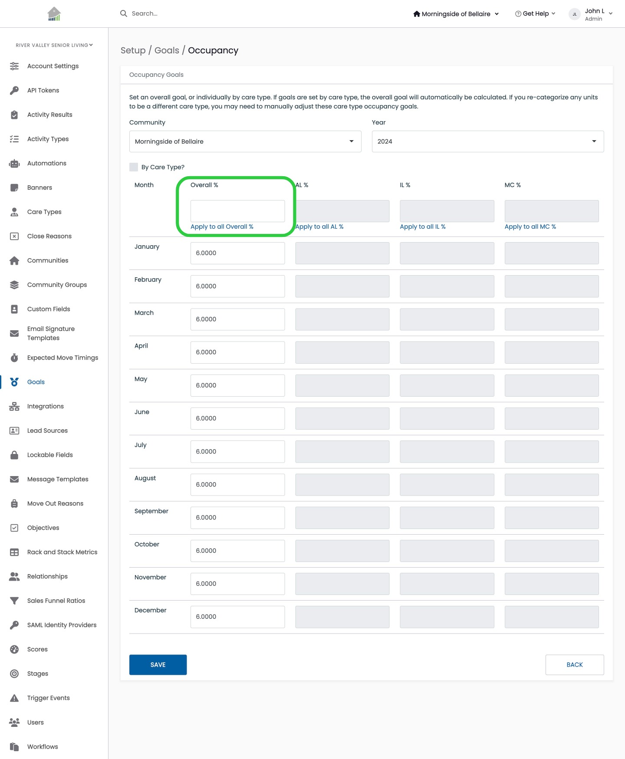Click Apply to all Overall % link
Screen dimensions: 625x759
(222, 227)
